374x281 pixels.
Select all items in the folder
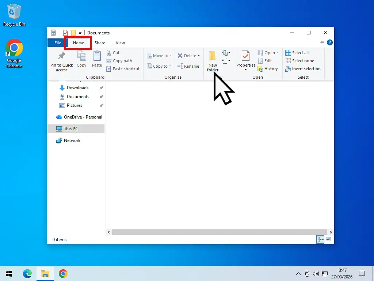(297, 52)
